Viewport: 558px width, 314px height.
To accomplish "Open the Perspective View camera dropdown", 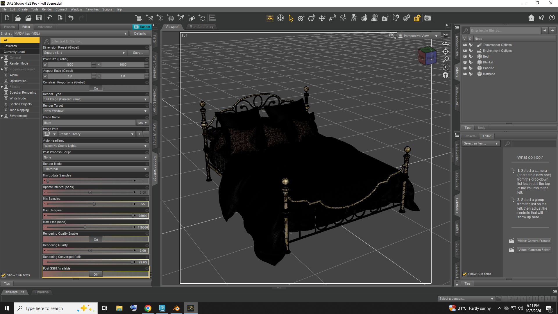I will (x=418, y=36).
